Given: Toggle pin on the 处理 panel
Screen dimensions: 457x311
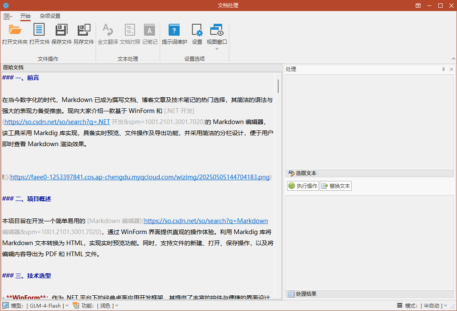Looking at the screenshot, I should (x=443, y=69).
